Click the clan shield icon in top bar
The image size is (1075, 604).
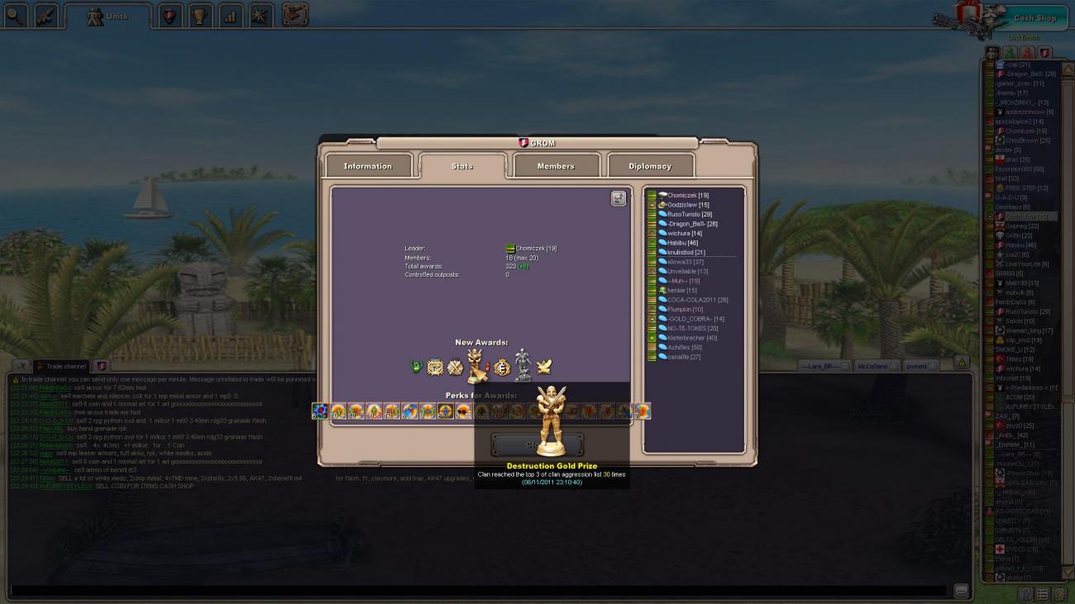(x=170, y=16)
